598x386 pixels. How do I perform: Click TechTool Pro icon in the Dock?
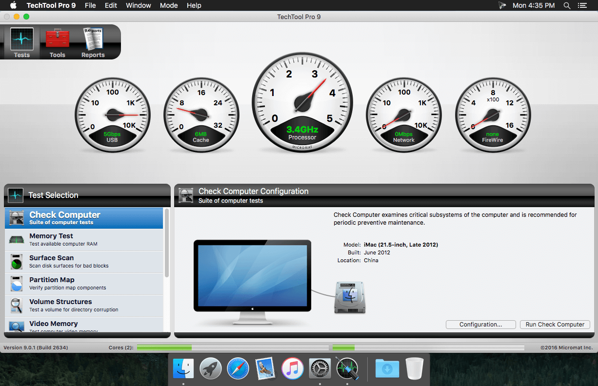pyautogui.click(x=347, y=368)
